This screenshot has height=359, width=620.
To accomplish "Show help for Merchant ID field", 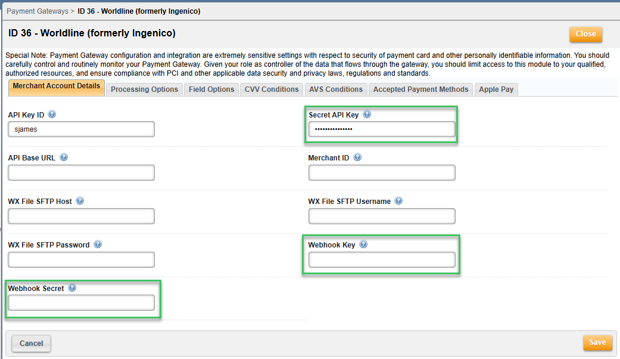I will (x=357, y=157).
